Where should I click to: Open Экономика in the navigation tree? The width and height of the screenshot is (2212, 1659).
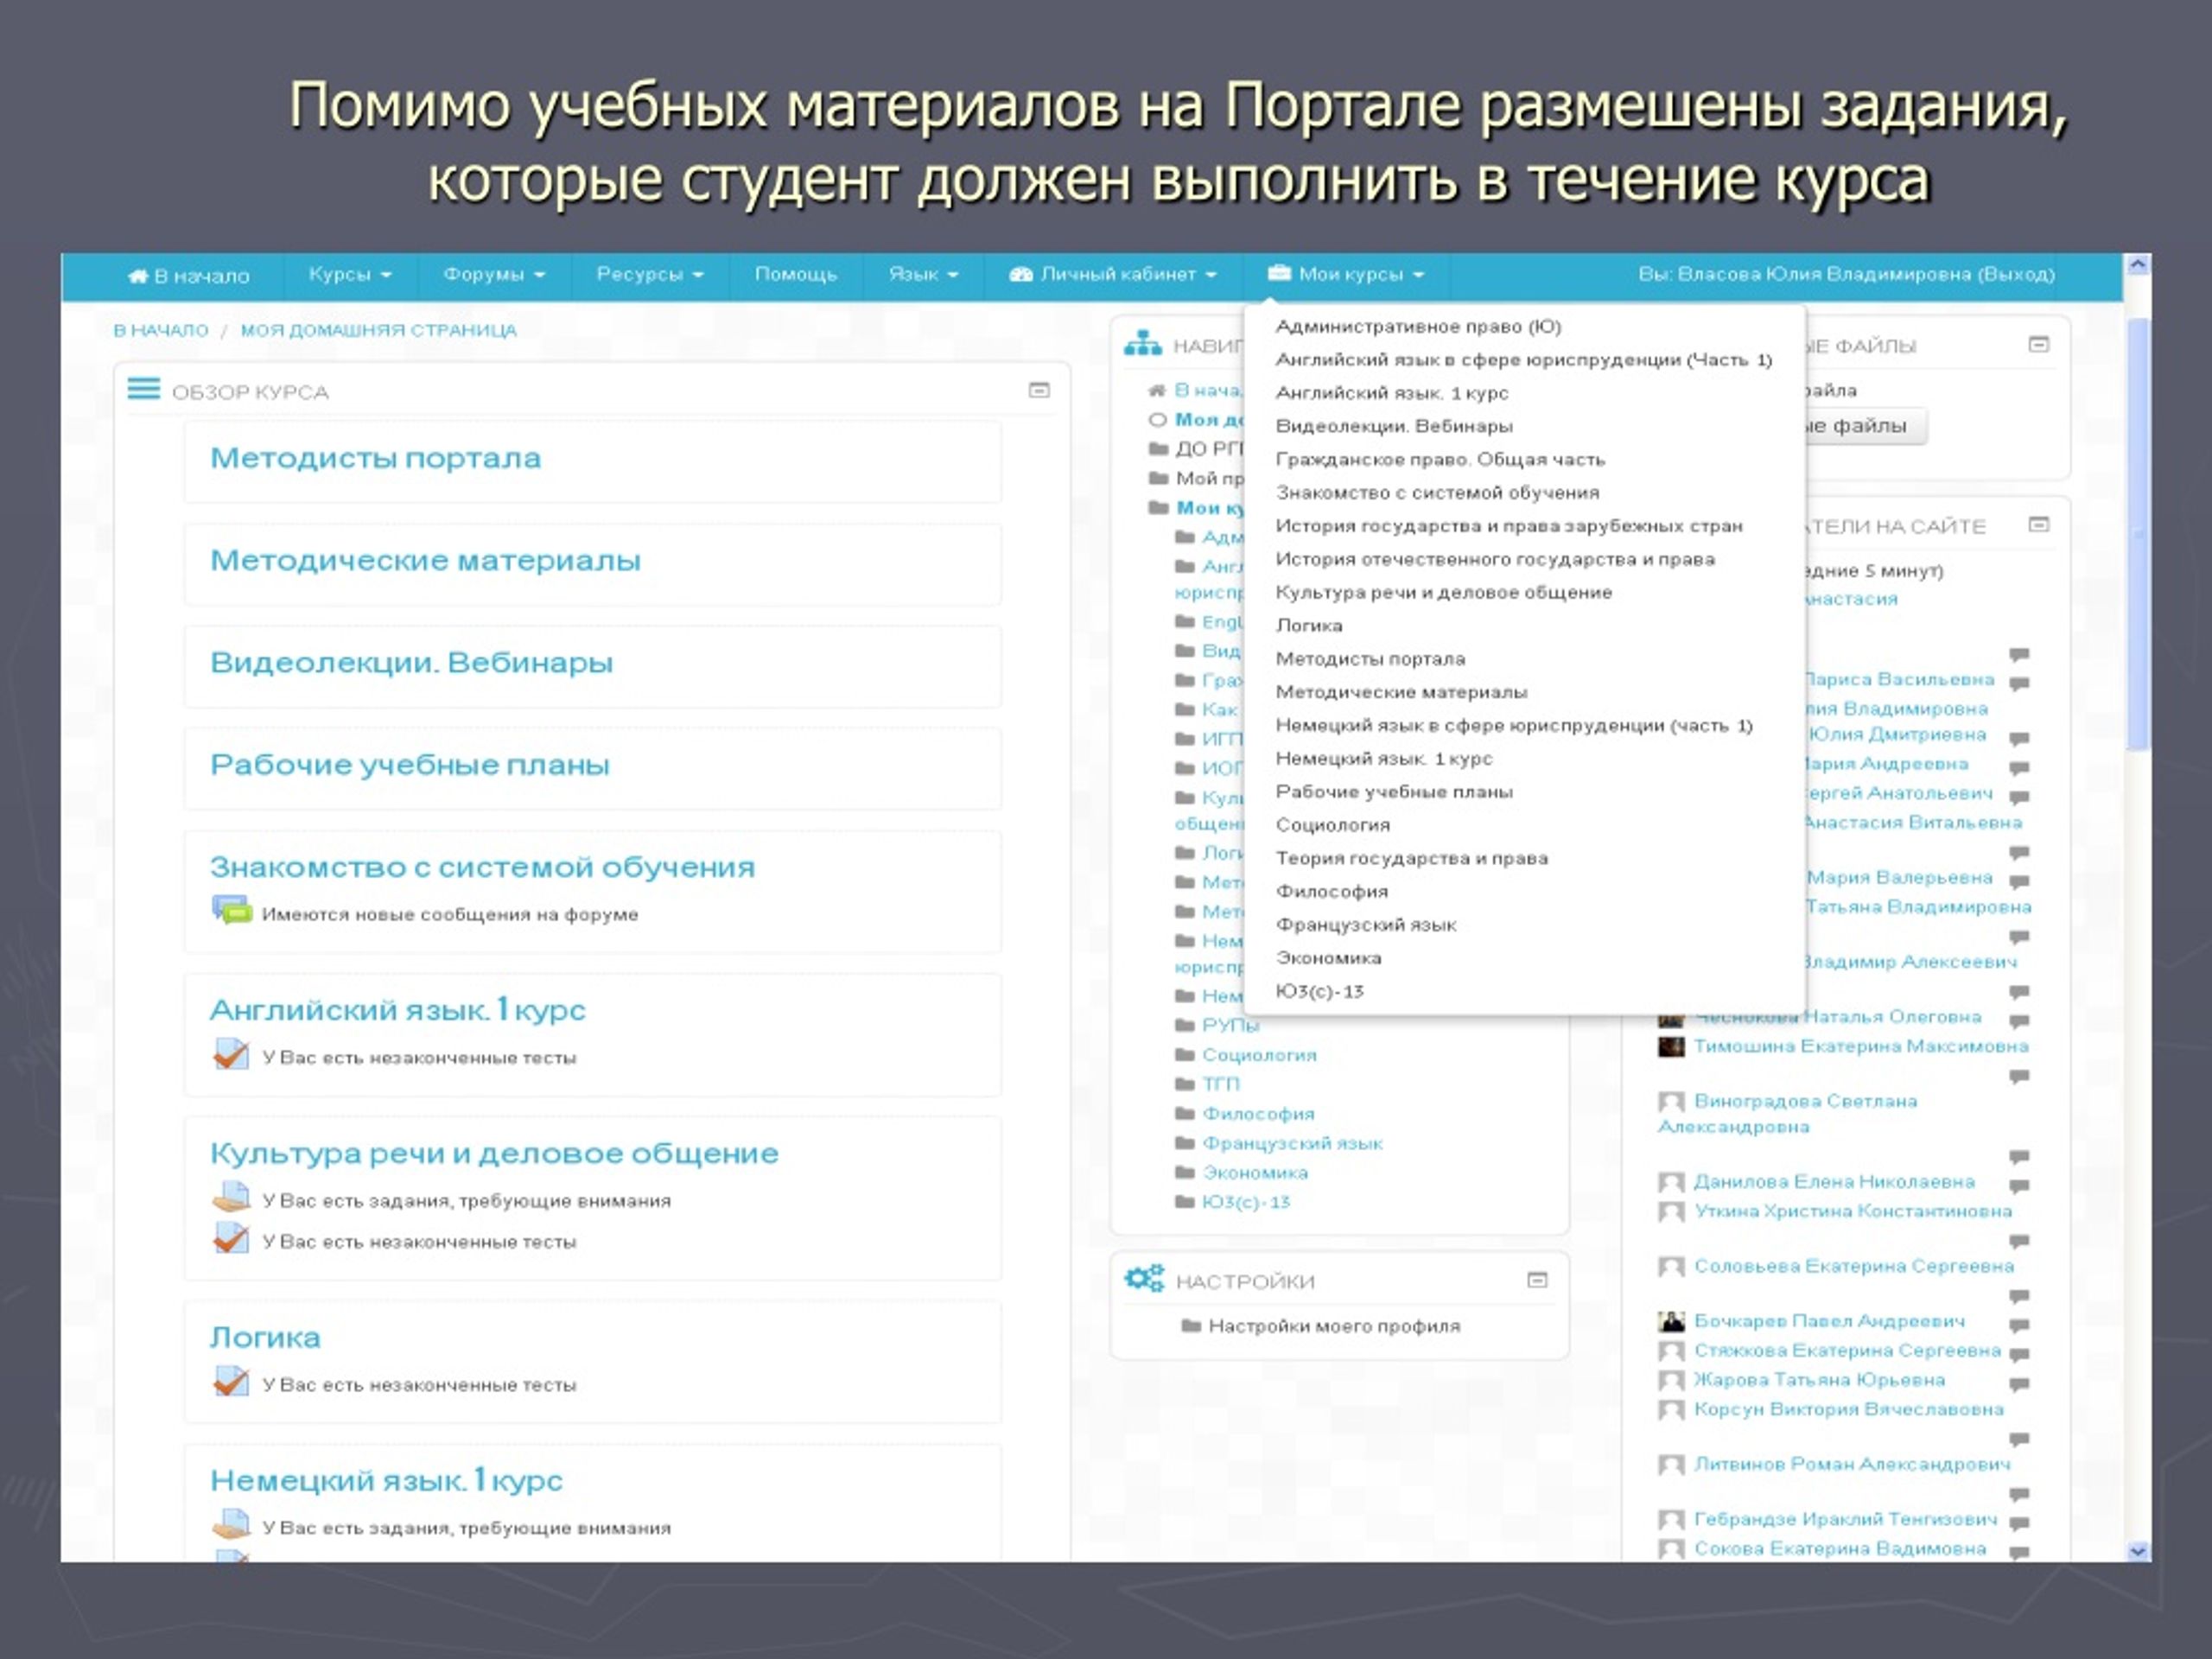point(1255,1172)
